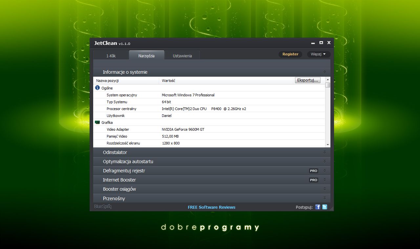Click the Nazwa pozycji column header

pos(126,81)
